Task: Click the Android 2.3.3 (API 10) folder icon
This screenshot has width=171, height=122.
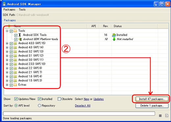Action: pos(15,64)
